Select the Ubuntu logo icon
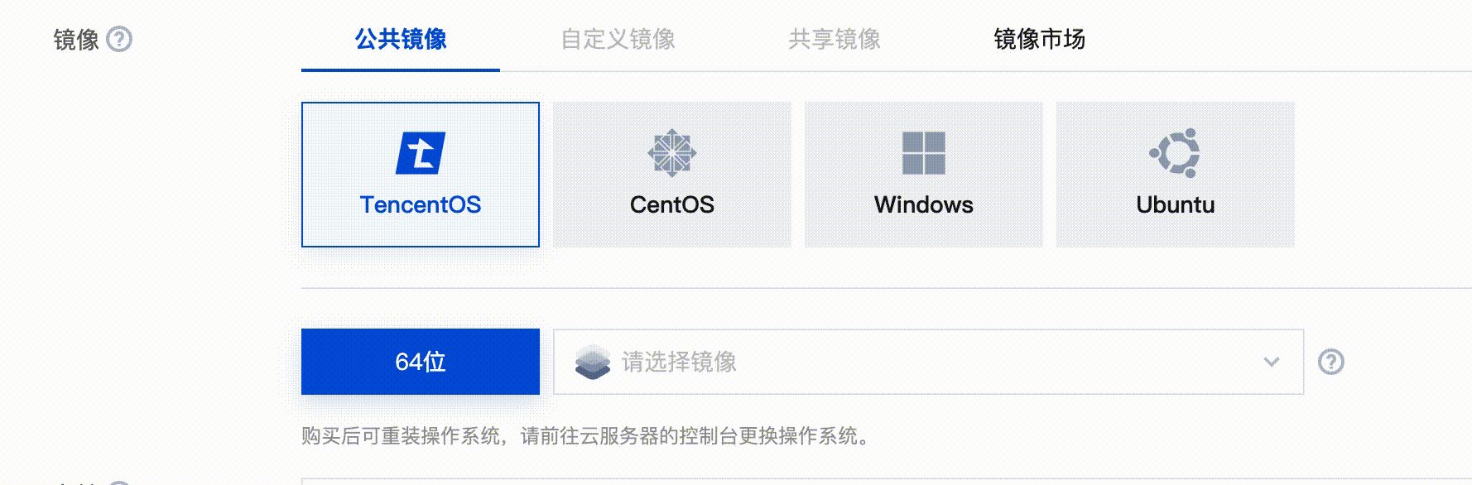 (x=1176, y=153)
